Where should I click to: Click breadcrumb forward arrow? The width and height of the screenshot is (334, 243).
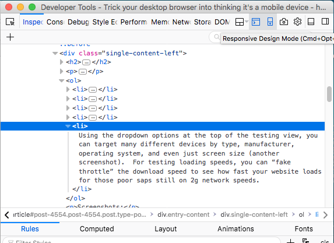(x=325, y=214)
